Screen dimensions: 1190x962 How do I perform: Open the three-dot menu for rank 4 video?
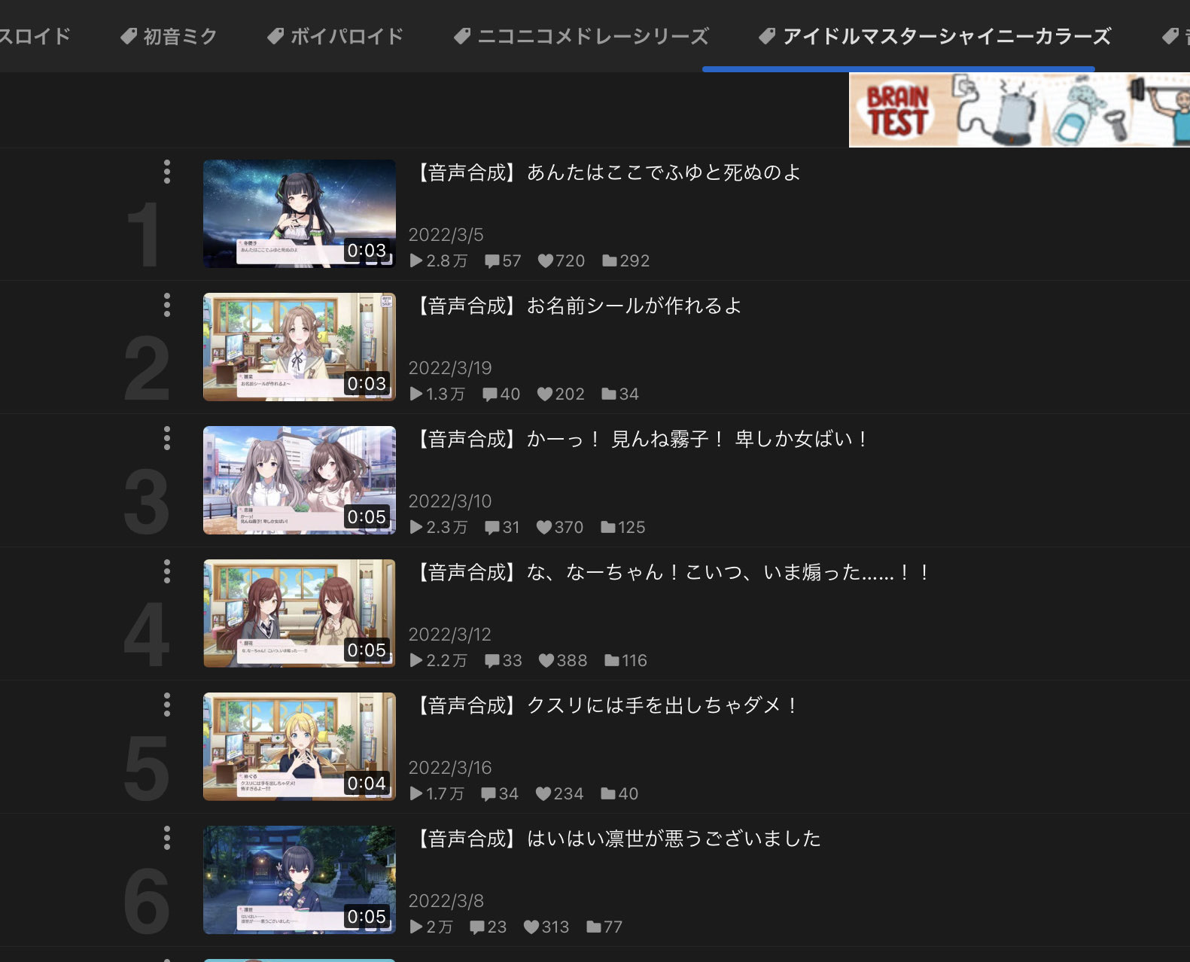[x=167, y=571]
